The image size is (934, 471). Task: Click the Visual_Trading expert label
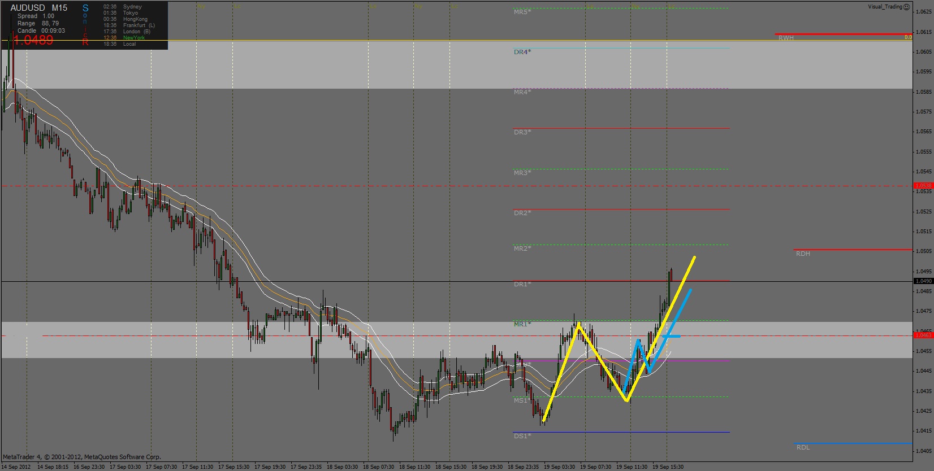pyautogui.click(x=885, y=7)
